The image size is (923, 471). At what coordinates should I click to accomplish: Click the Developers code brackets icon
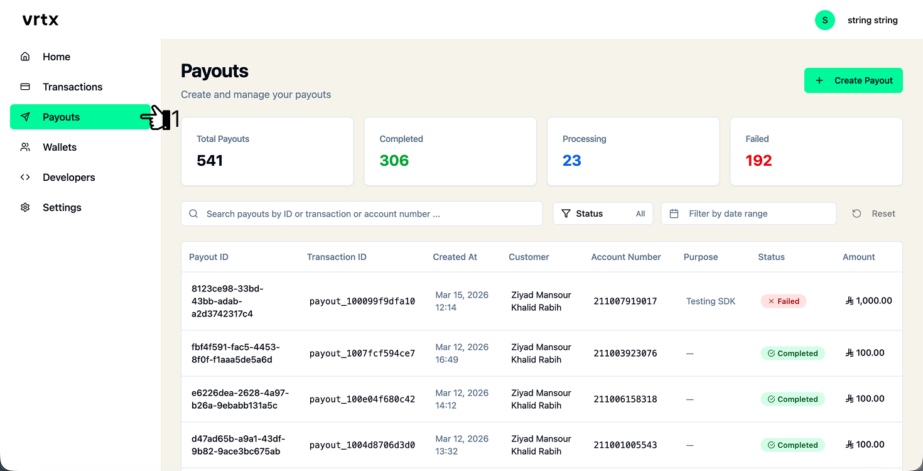[x=25, y=177]
